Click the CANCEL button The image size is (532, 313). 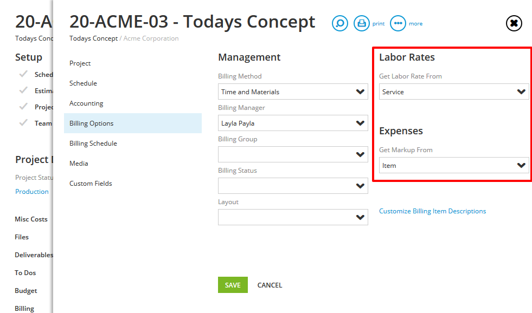[270, 285]
